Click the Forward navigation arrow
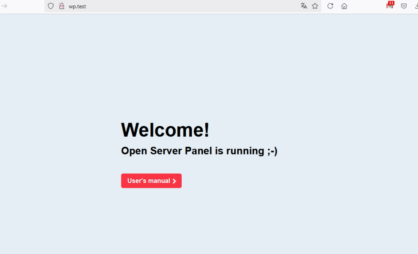Screen dimensions: 418x254 pos(4,6)
